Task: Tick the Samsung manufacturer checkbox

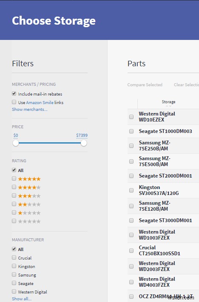Action: tap(14, 274)
